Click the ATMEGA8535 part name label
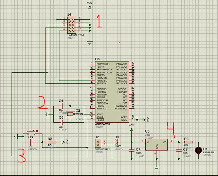The height and width of the screenshot is (176, 218). tap(103, 124)
